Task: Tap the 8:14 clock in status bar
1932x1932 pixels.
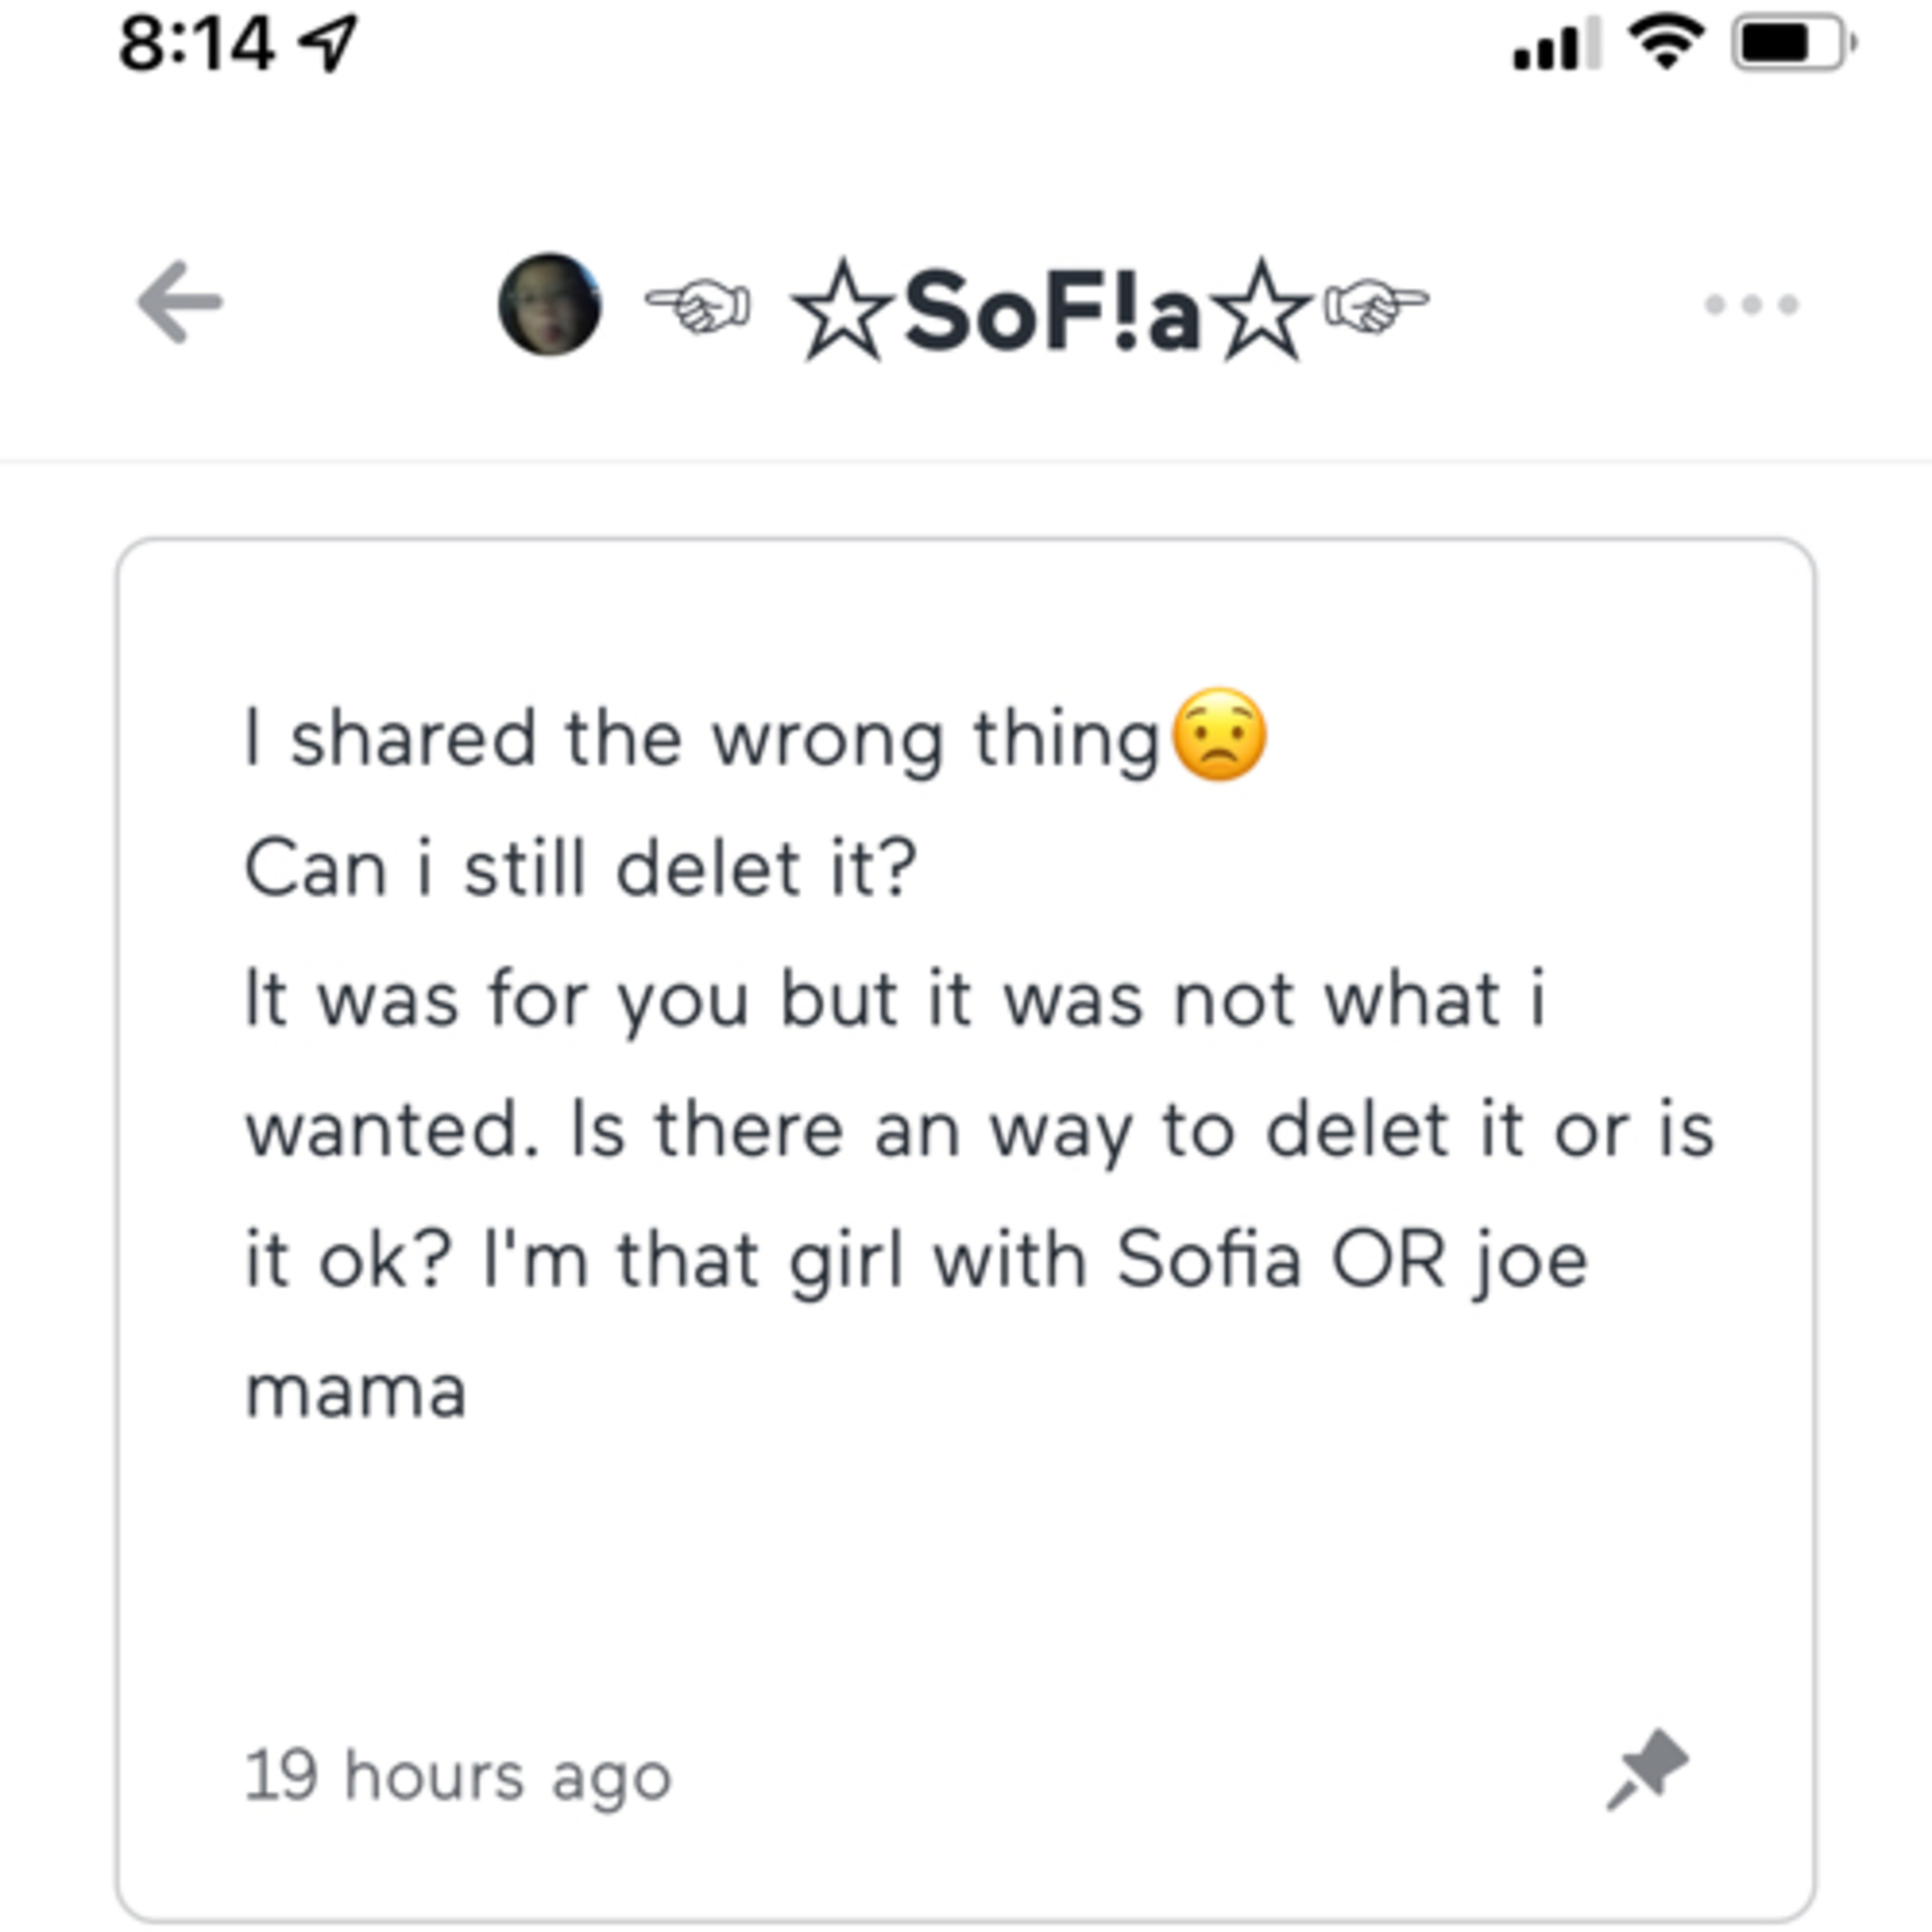Action: click(196, 45)
